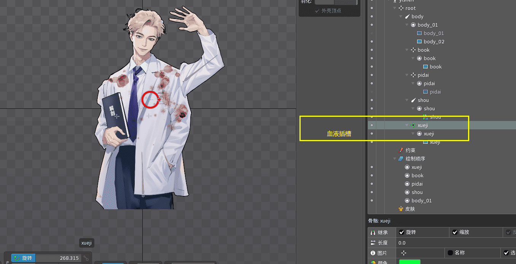516x264 pixels.
Task: Collapse the pidai bone expander arrow
Action: pyautogui.click(x=407, y=75)
